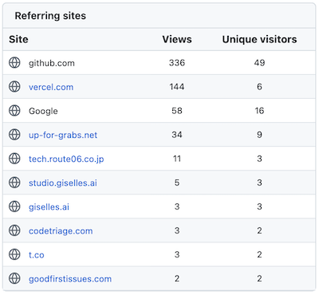319x295 pixels.
Task: Click the views count in t.co row
Action: [x=177, y=254]
